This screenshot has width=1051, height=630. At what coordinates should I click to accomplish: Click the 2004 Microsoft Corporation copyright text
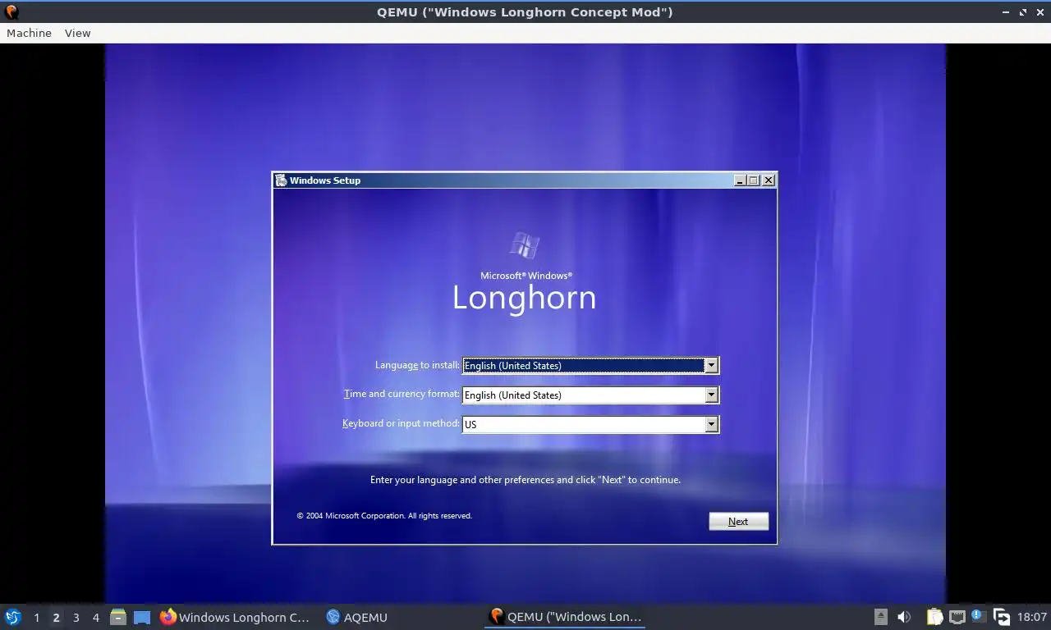coord(384,516)
